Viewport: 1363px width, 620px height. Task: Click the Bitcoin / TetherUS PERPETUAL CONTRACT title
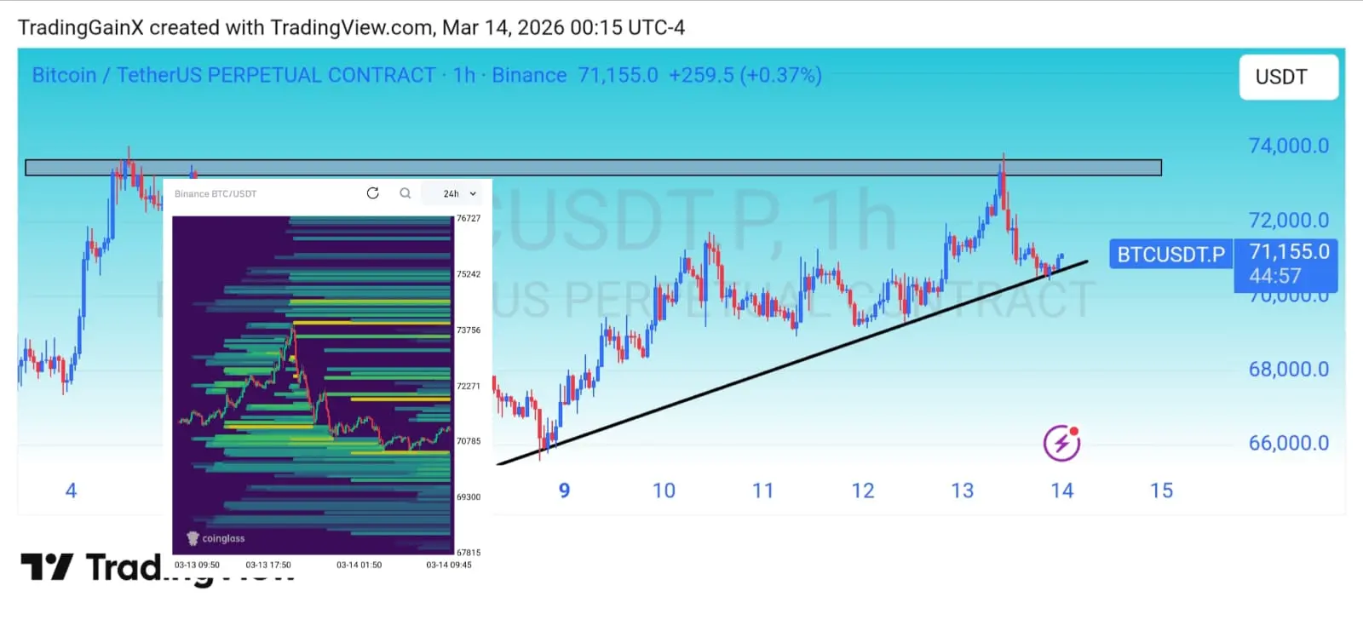pos(233,75)
